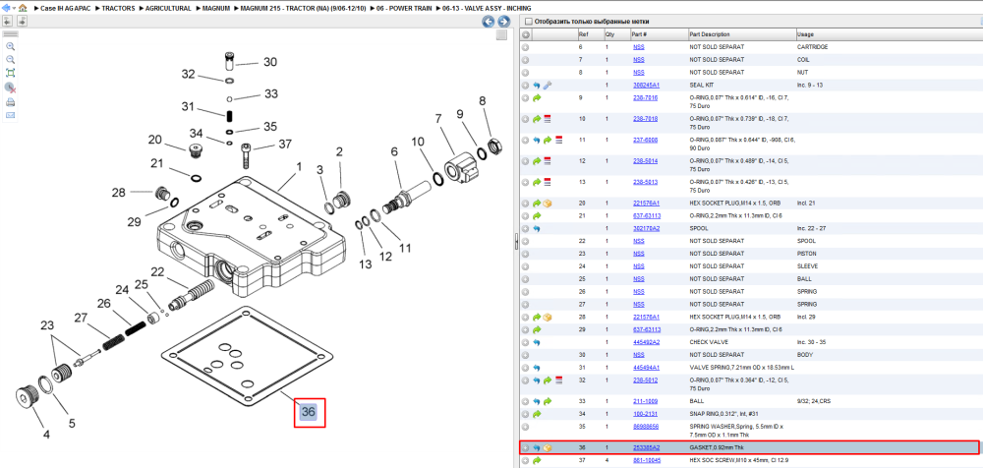
Task: Click the green arrow in HEX SOC SCREW row
Action: point(537,460)
